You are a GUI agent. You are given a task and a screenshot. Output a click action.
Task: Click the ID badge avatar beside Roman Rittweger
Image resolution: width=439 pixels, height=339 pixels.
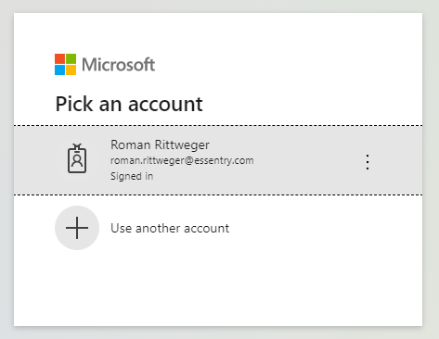pyautogui.click(x=77, y=158)
